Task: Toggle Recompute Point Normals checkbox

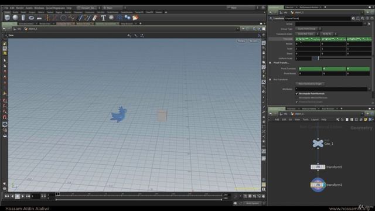Action: [297, 94]
